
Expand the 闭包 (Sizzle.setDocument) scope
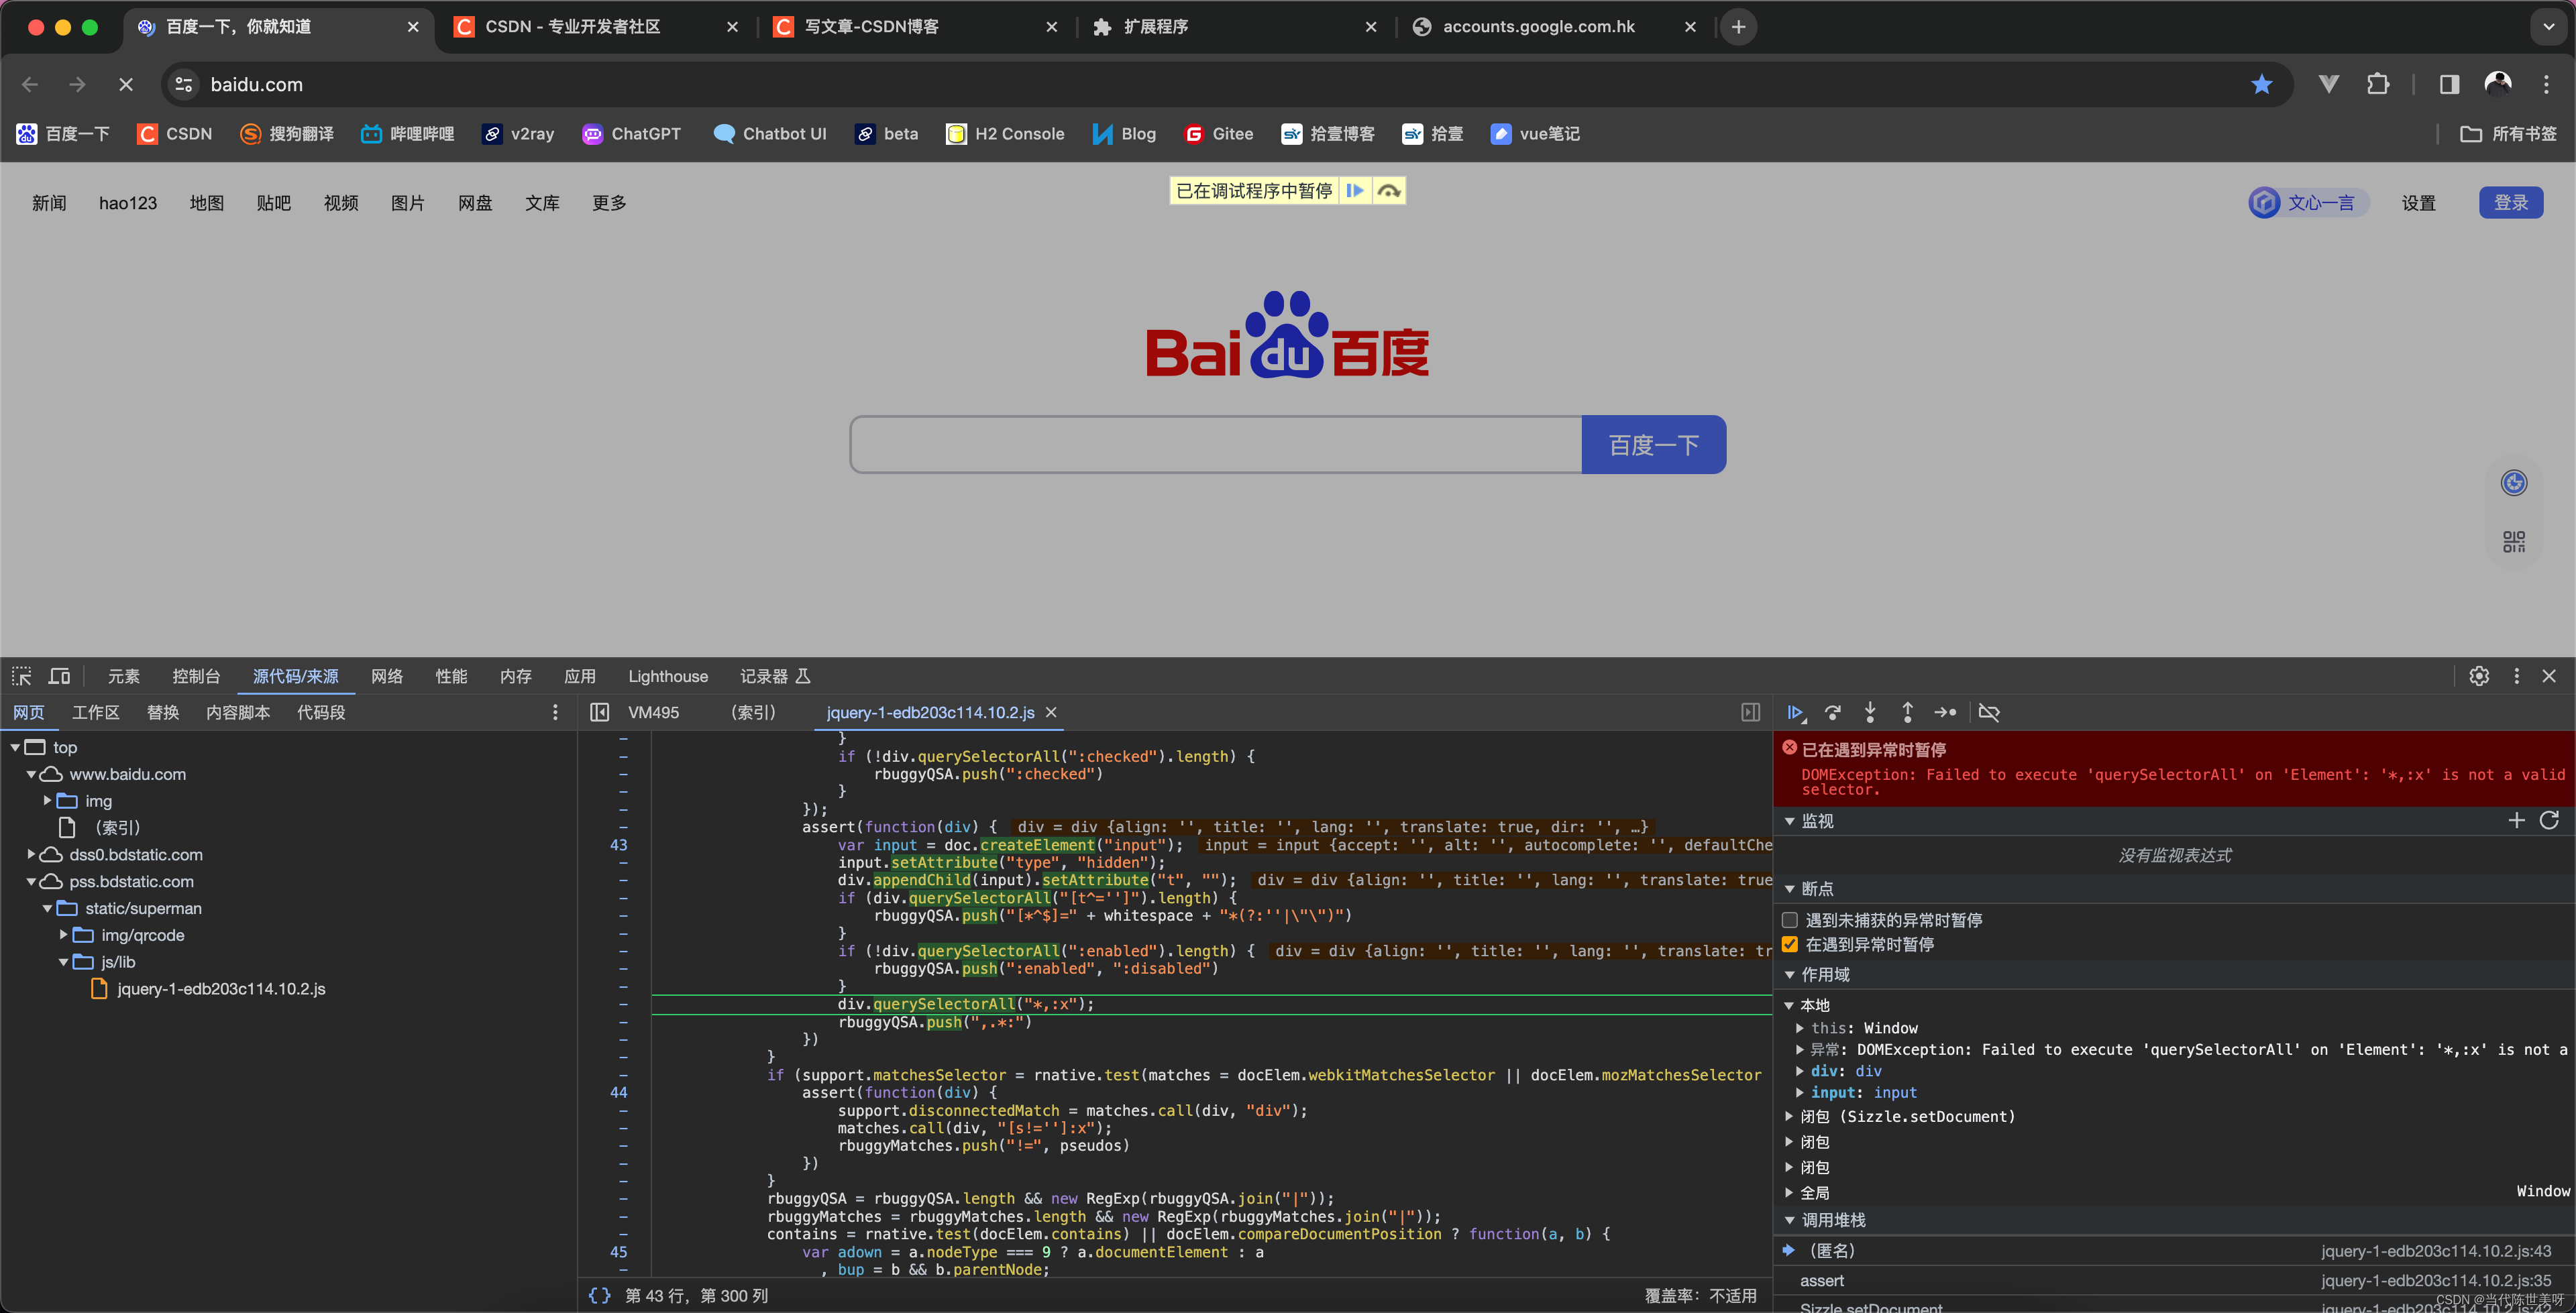tap(1790, 1115)
